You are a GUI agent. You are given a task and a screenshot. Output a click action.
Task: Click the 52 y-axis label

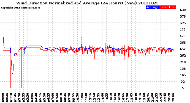(183, 82)
